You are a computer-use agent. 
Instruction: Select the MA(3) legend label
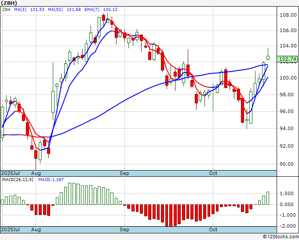[20, 10]
